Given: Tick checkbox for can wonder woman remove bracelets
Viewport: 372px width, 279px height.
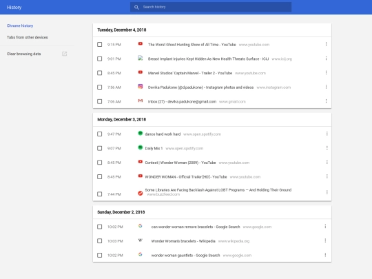Looking at the screenshot, I should [x=100, y=227].
